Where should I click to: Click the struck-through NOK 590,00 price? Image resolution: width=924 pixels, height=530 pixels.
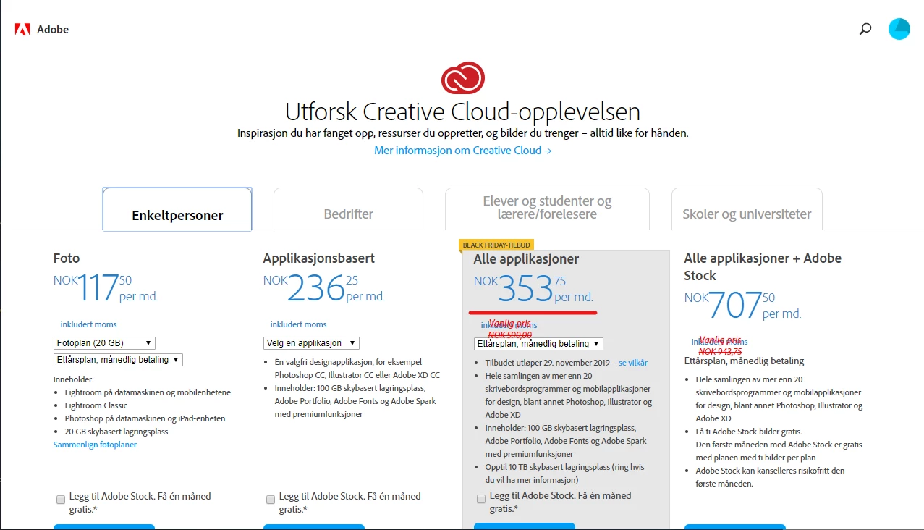(x=510, y=335)
